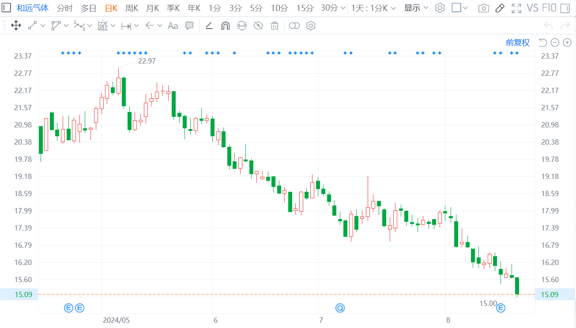This screenshot has width=576, height=328.
Task: Click the 2024/05 date axis label
Action: pyautogui.click(x=116, y=320)
